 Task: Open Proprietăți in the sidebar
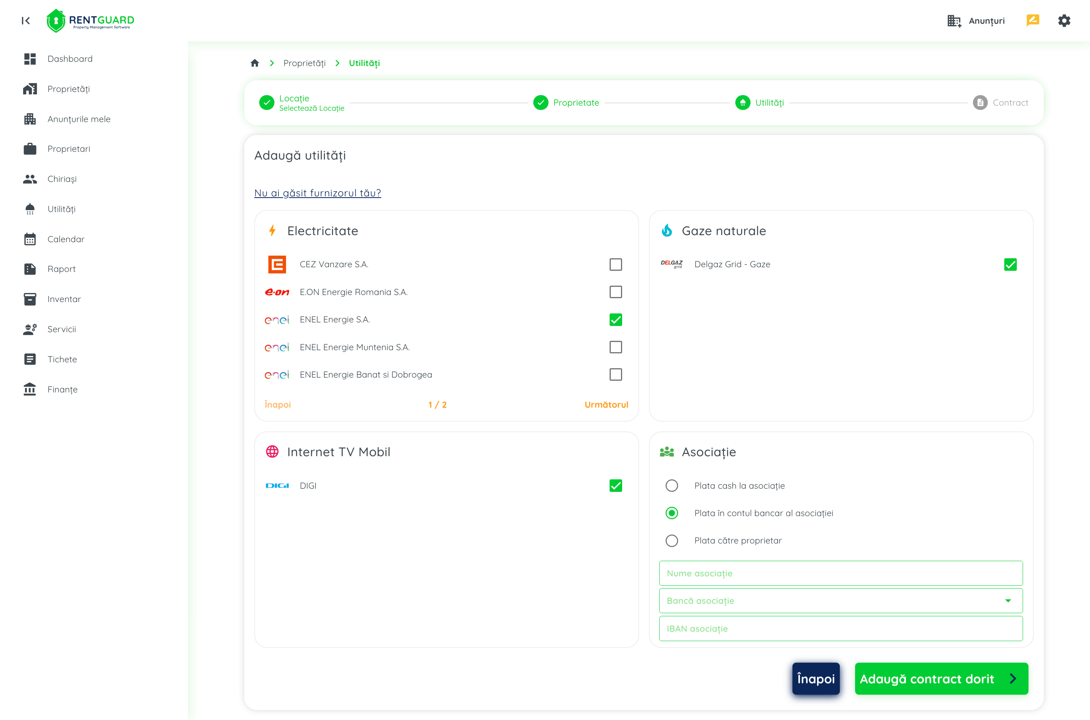pyautogui.click(x=69, y=89)
